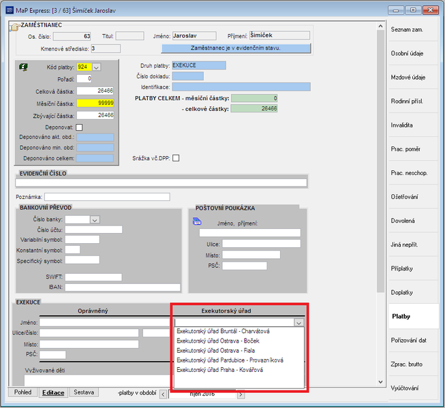Click the Pohled button
This screenshot has width=445, height=408.
pos(23,392)
